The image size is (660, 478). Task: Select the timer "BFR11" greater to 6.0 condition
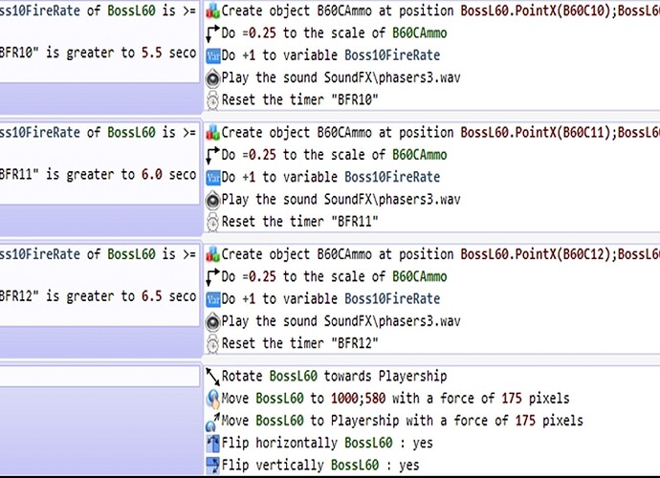click(x=99, y=175)
